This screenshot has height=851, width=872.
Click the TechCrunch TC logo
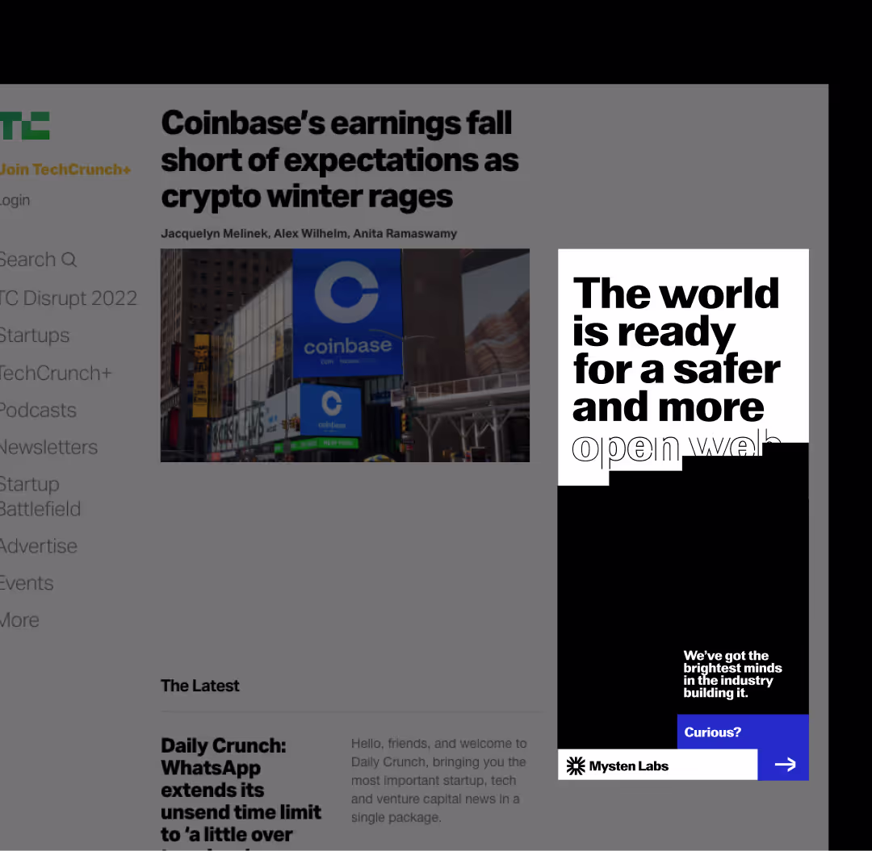pyautogui.click(x=24, y=126)
